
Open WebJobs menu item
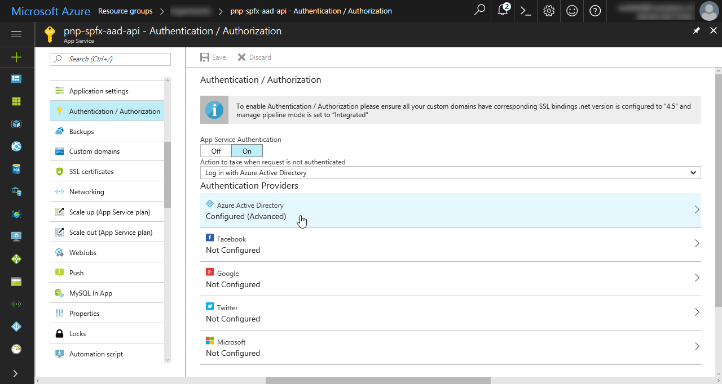point(107,253)
